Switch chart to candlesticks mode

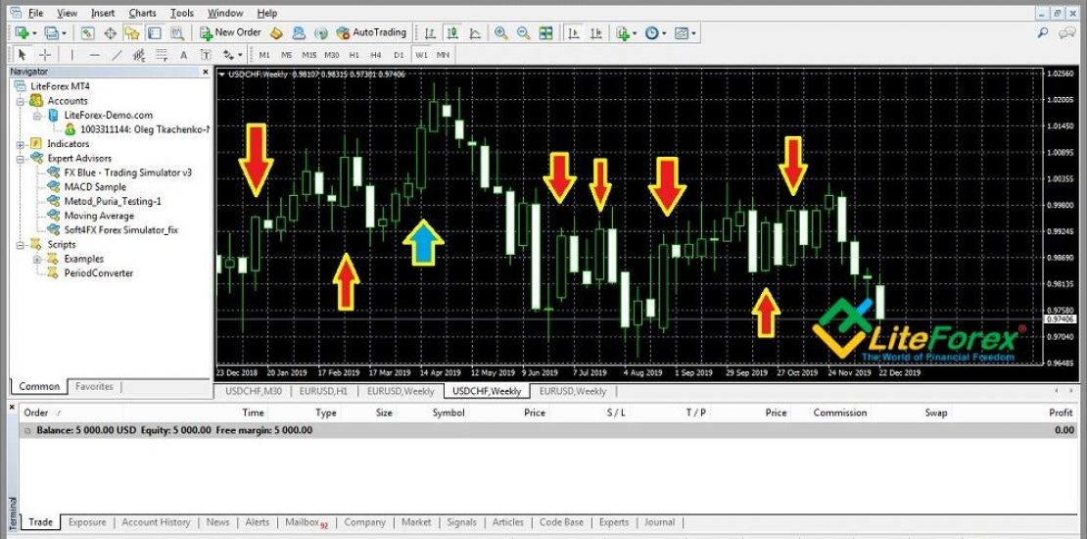click(453, 33)
